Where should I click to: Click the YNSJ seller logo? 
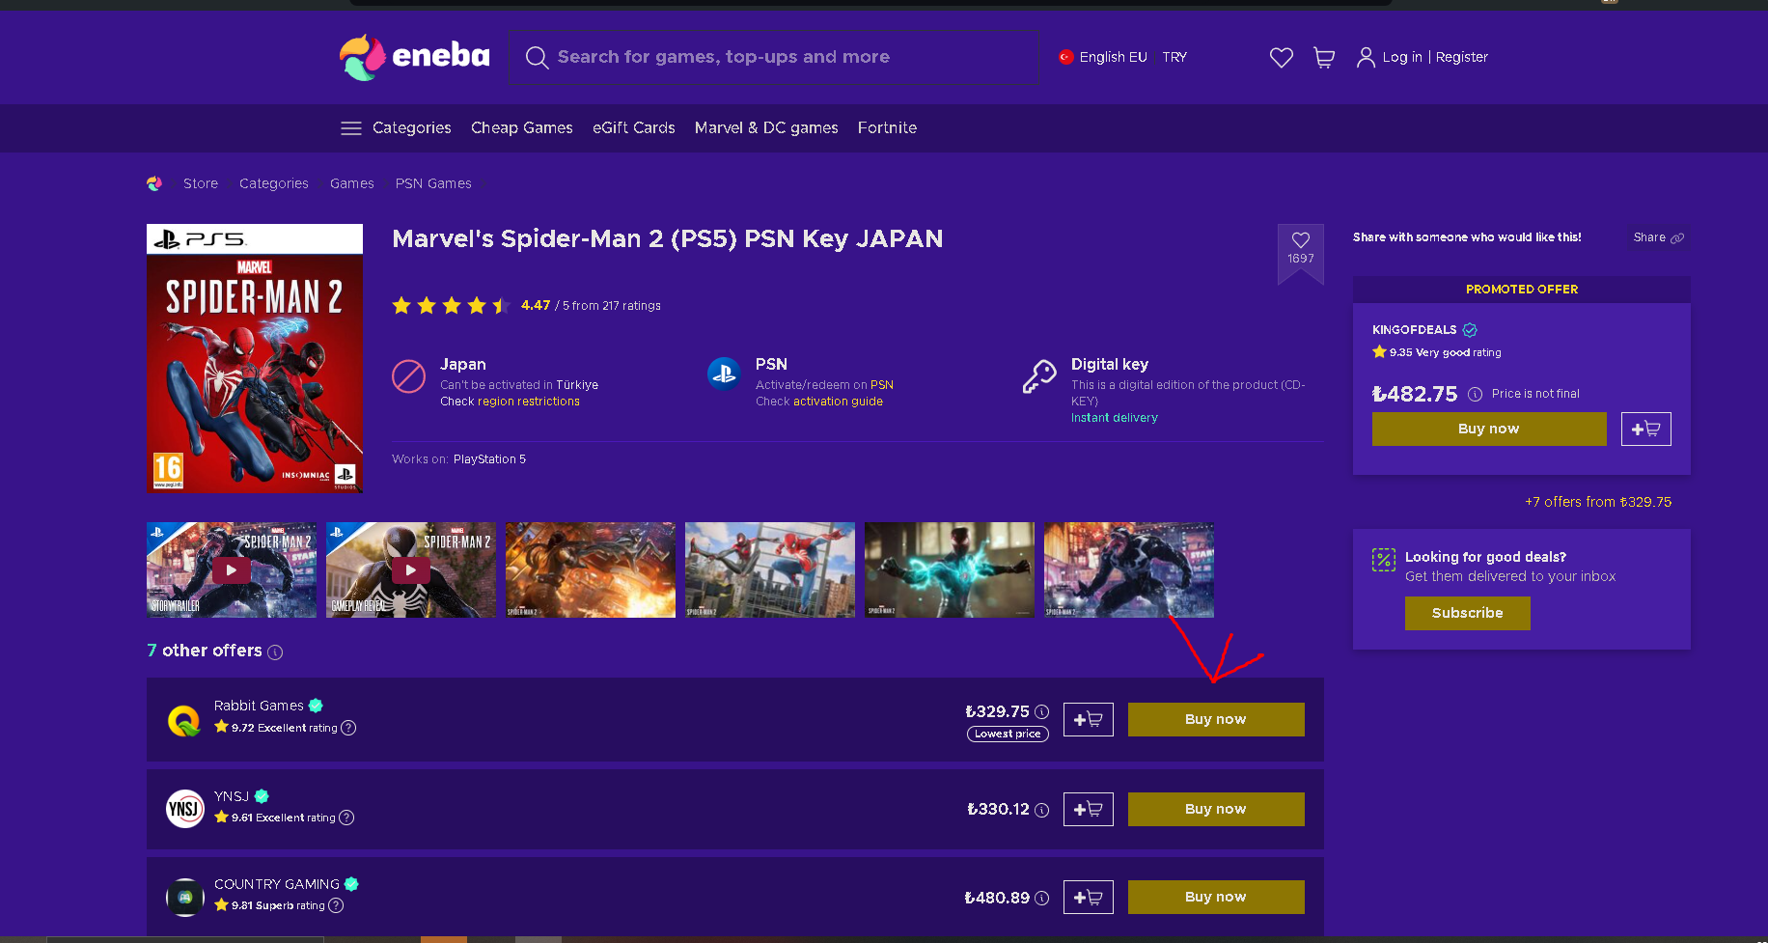click(184, 809)
